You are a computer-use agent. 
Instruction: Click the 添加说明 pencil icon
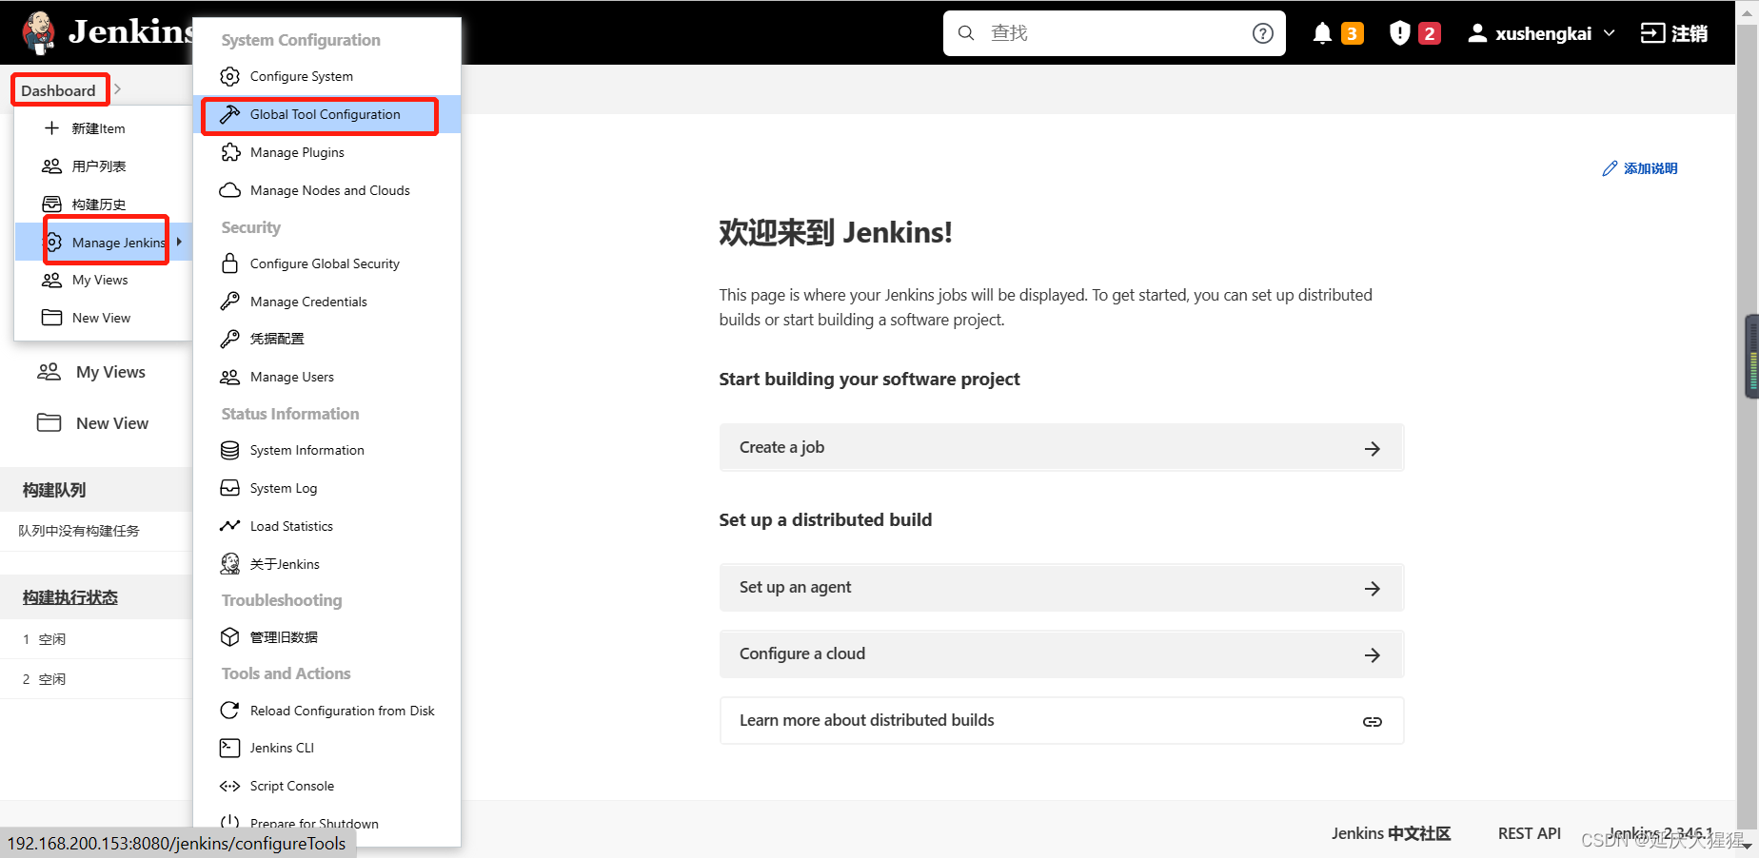[1610, 168]
